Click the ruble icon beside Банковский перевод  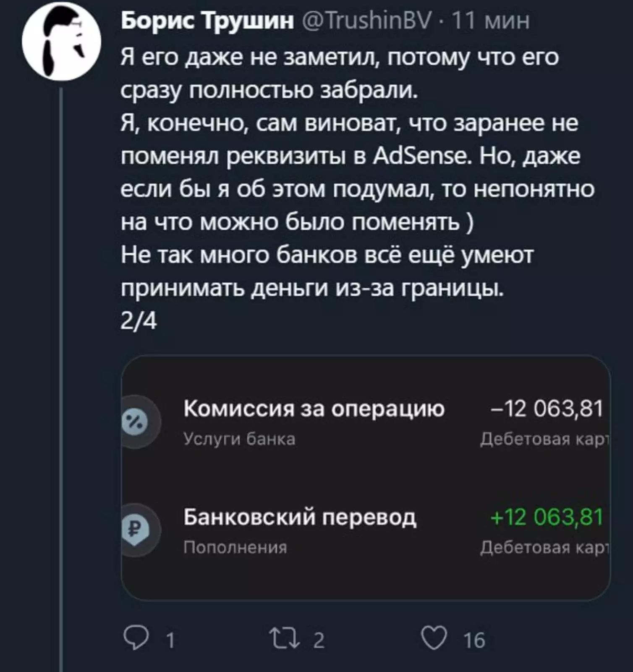coord(135,529)
